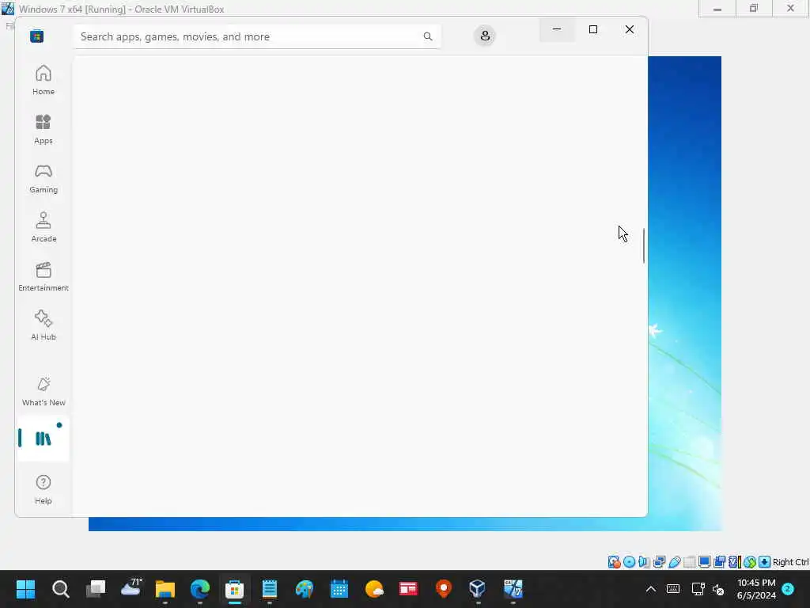Open the VirtualBox cube taskbar icon
The width and height of the screenshot is (810, 608).
click(478, 589)
